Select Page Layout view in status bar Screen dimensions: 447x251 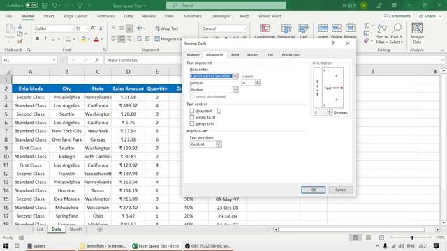[x=368, y=237]
